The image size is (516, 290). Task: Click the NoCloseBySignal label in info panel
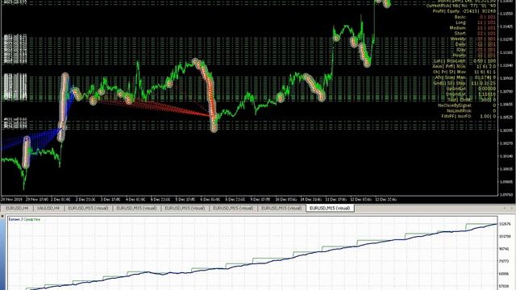pos(455,106)
